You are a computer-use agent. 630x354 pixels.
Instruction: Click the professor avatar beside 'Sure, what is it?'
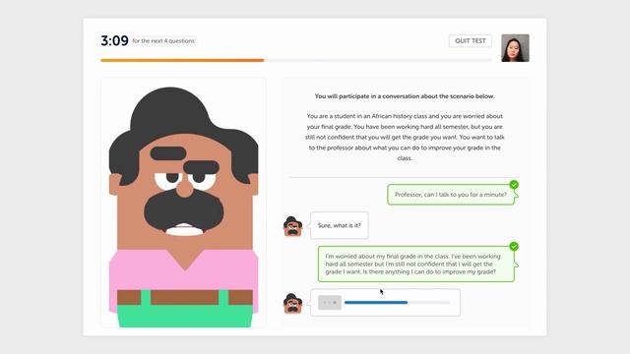[292, 226]
